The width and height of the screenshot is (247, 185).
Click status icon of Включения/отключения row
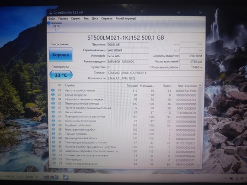[54, 121]
